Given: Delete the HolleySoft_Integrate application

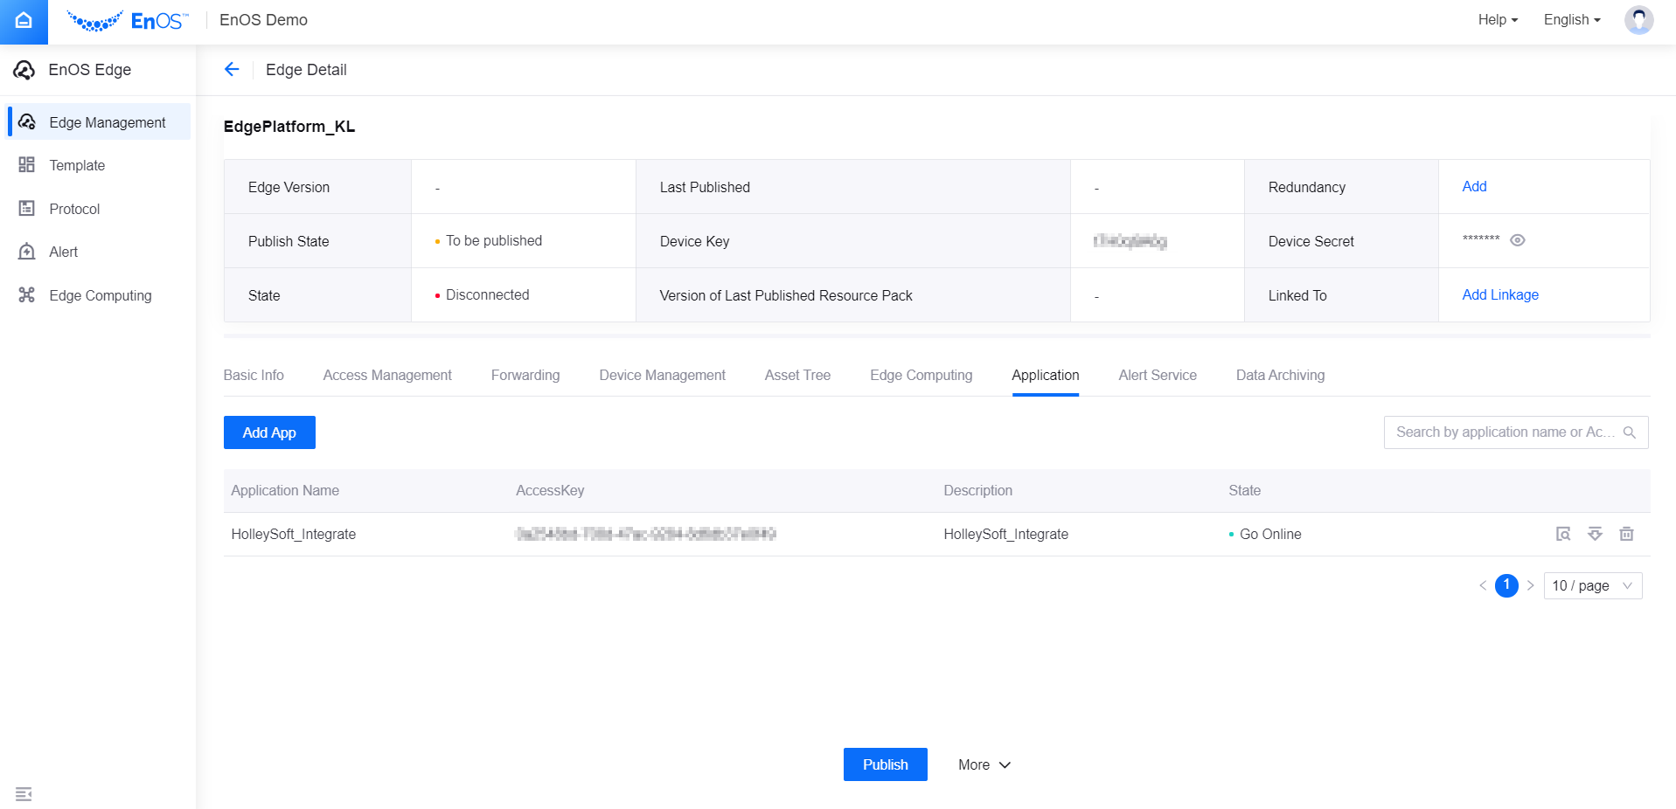Looking at the screenshot, I should tap(1626, 534).
